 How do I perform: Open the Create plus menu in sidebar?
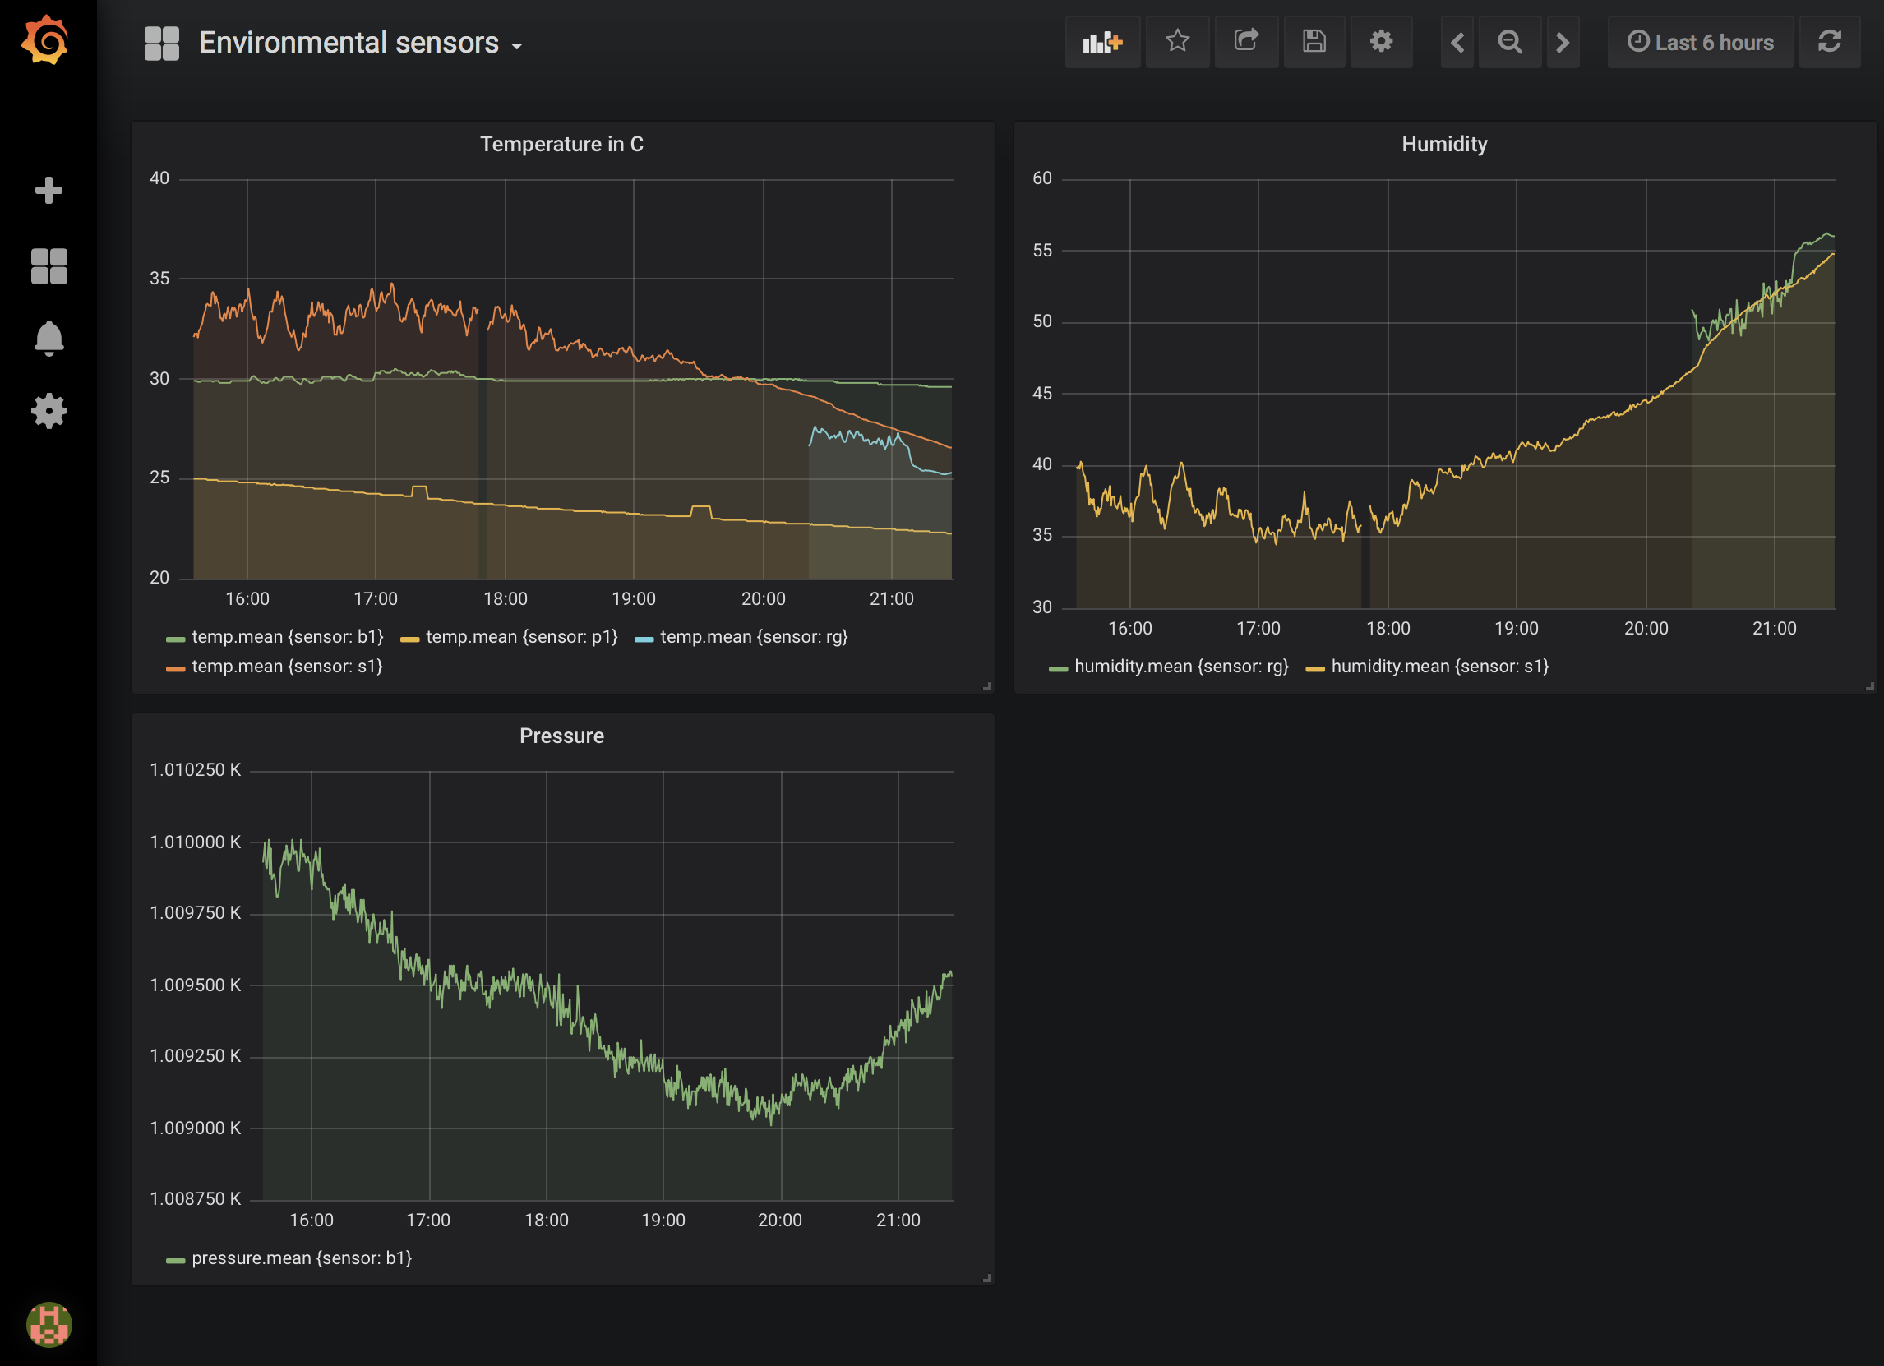pyautogui.click(x=48, y=190)
